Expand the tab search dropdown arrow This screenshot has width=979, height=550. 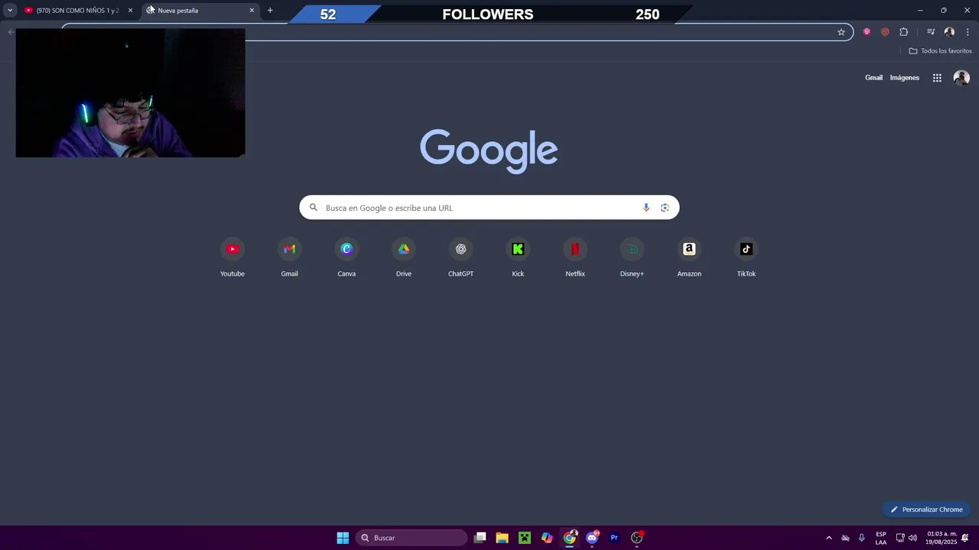click(x=10, y=10)
